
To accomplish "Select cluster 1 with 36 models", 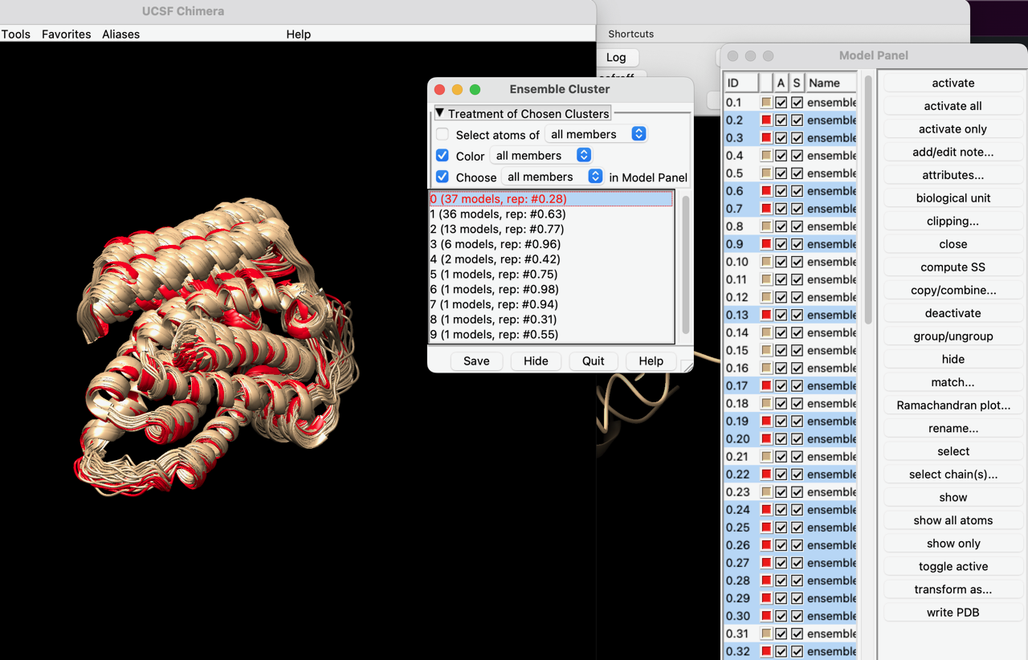I will (x=498, y=214).
